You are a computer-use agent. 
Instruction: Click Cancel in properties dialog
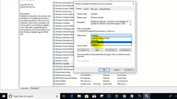coord(116,70)
